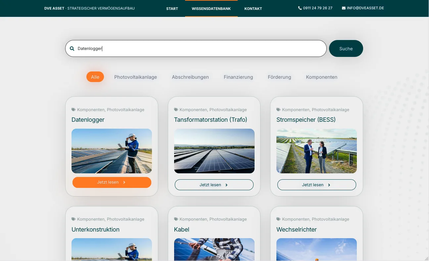Image resolution: width=429 pixels, height=261 pixels.
Task: Filter by Photovoltaikanlage category
Action: 136,77
